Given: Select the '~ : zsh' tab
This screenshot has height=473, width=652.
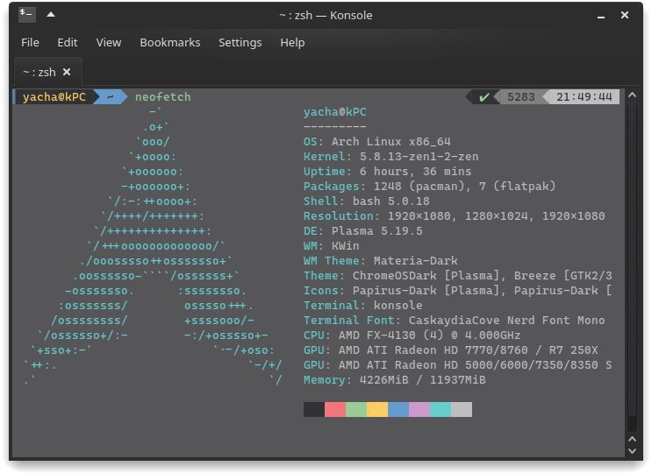Looking at the screenshot, I should [x=47, y=72].
